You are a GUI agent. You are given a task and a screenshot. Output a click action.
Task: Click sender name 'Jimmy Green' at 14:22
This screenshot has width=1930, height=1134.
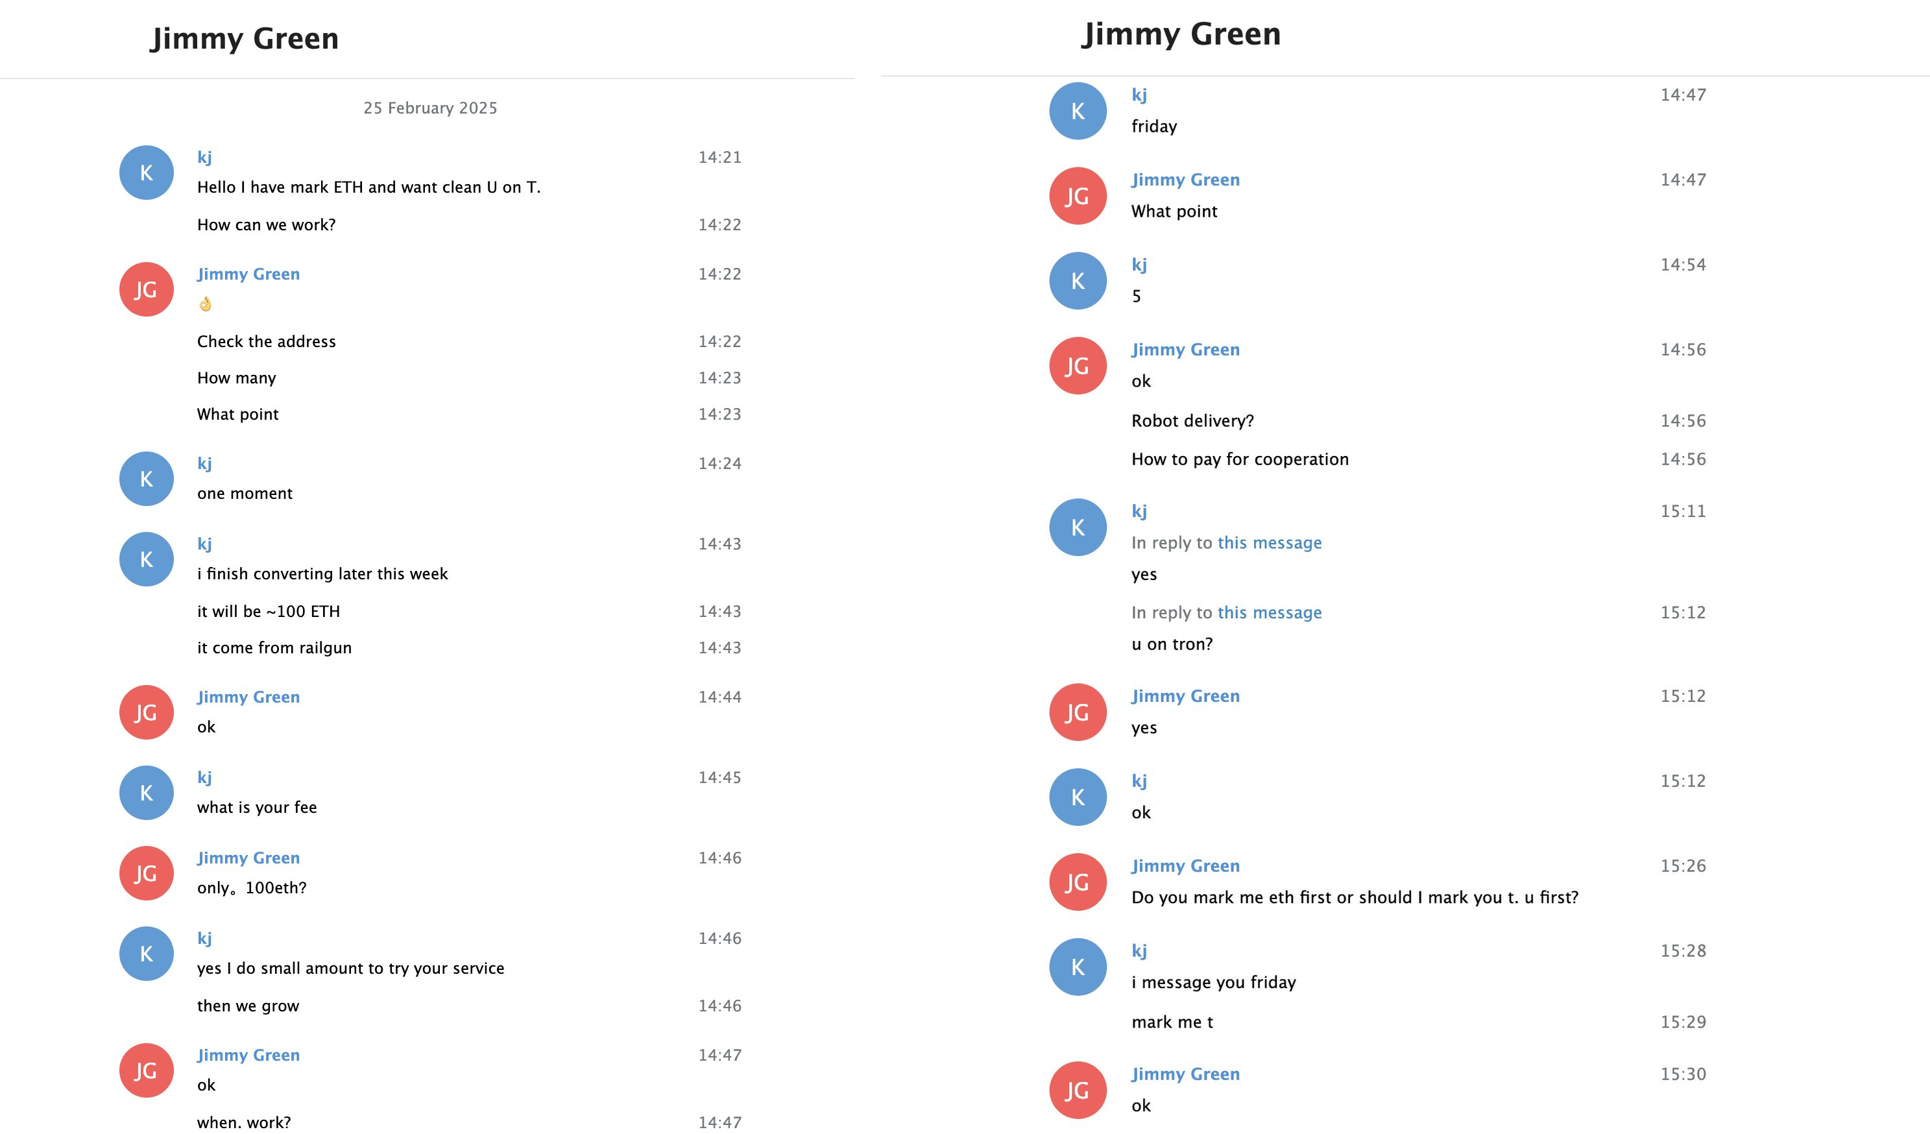click(248, 274)
